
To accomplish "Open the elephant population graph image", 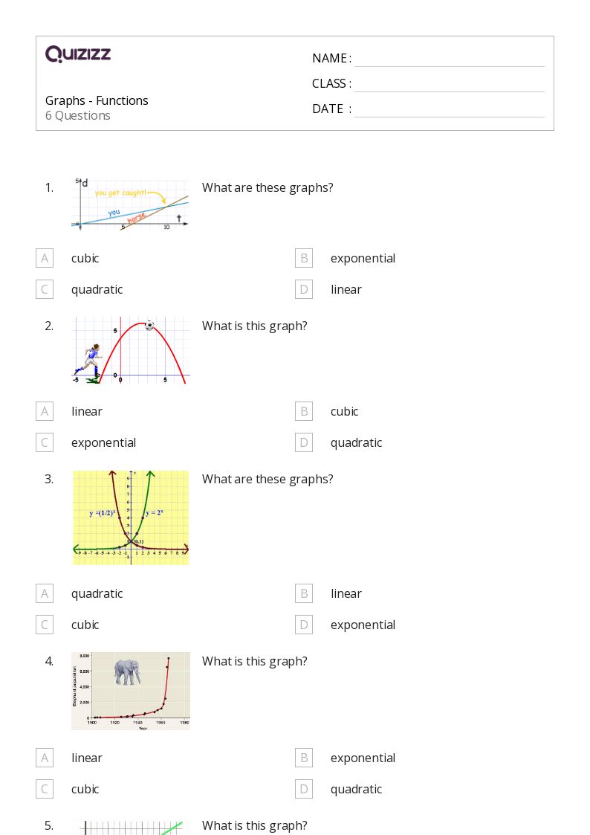I will pyautogui.click(x=131, y=691).
